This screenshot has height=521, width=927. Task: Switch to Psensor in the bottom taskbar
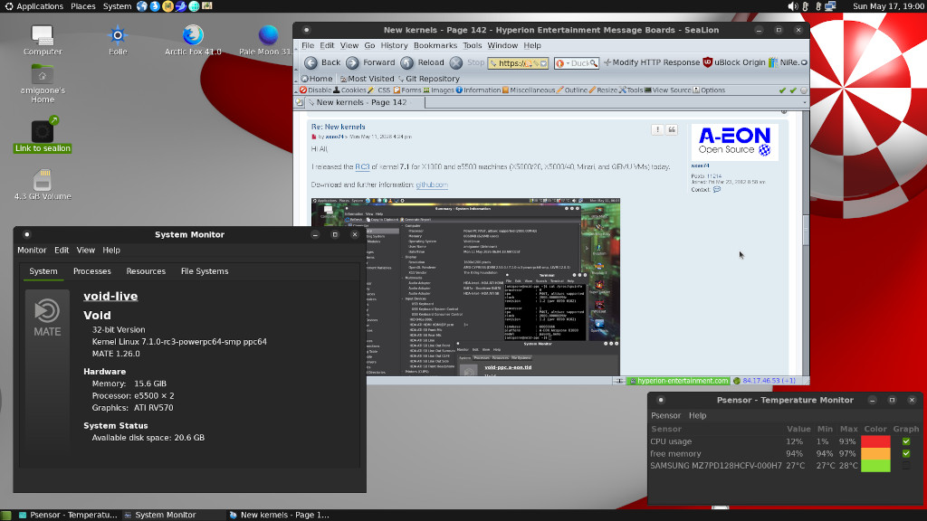[x=67, y=515]
